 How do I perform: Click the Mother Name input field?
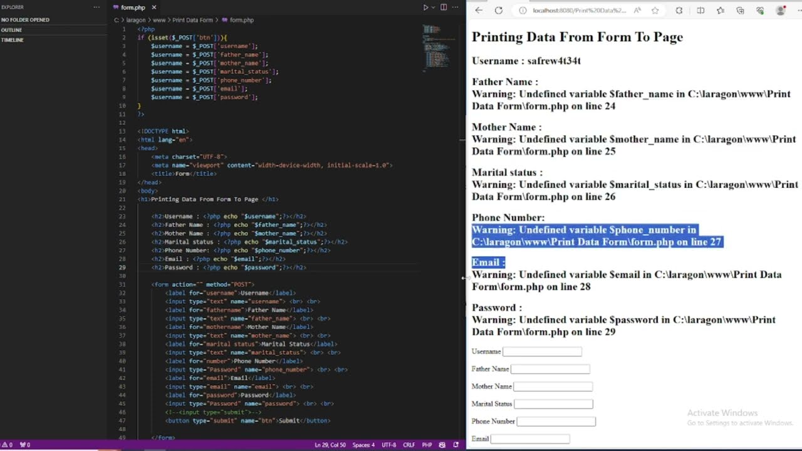553,386
